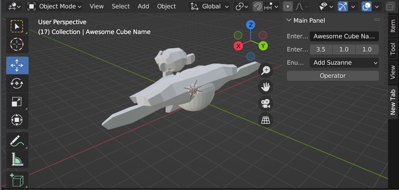399x190 pixels.
Task: Select the Select Box tool
Action: point(17,26)
